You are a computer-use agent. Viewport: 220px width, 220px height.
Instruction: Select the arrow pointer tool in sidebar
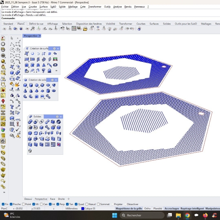coord(12,38)
